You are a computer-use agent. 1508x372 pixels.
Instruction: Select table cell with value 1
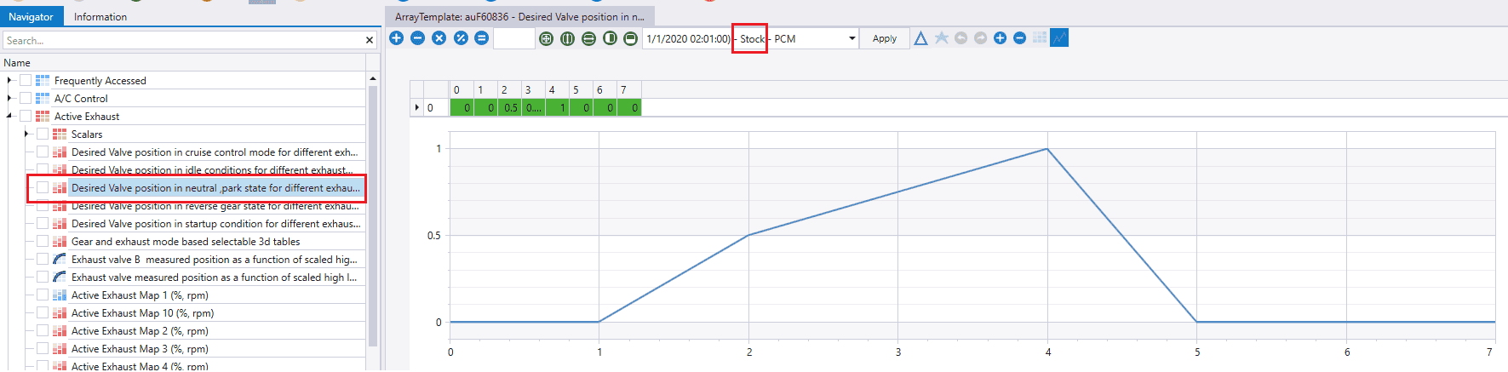click(557, 108)
